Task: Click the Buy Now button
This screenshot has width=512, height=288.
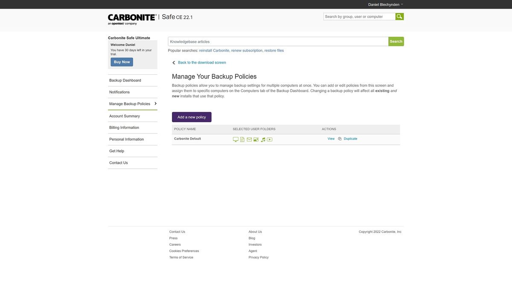Action: point(122,61)
